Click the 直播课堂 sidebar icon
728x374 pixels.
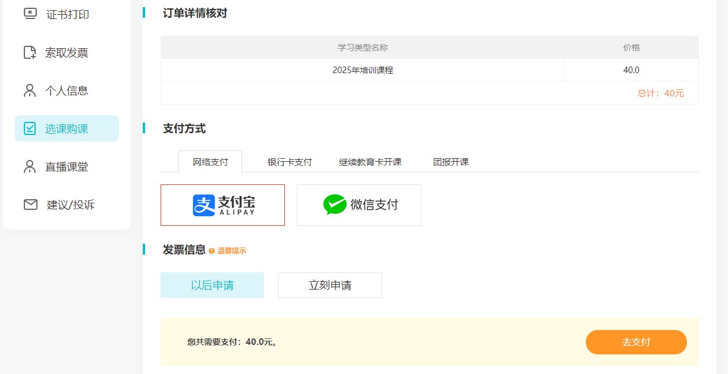click(30, 166)
